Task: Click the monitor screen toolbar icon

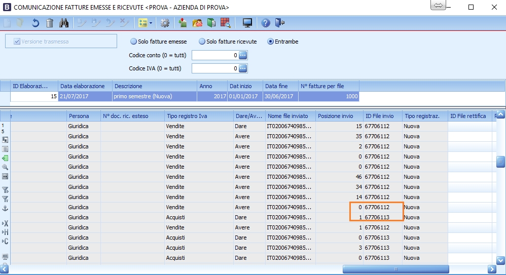Action: click(x=247, y=23)
